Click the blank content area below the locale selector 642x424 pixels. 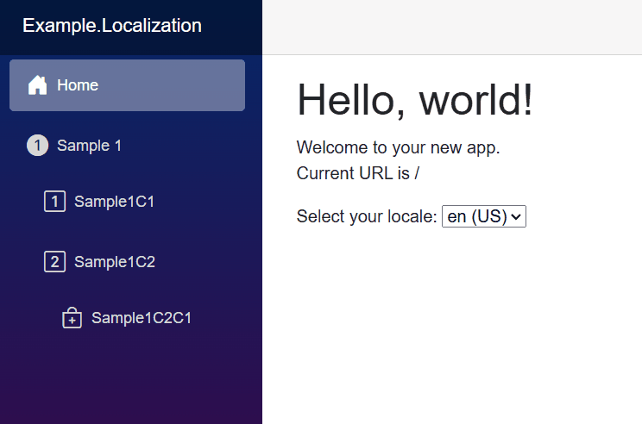click(x=452, y=327)
